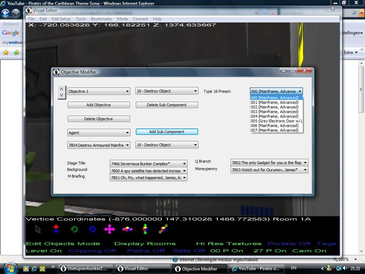The image size is (365, 274).
Task: Open the Favorites star in Internet Explorer
Action: coord(6,52)
